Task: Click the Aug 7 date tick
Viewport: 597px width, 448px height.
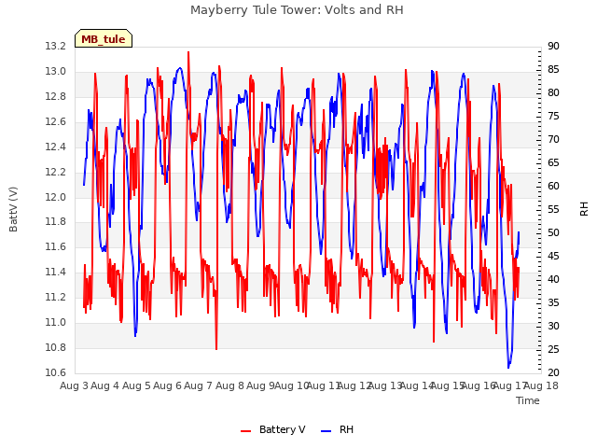Action: 198,385
